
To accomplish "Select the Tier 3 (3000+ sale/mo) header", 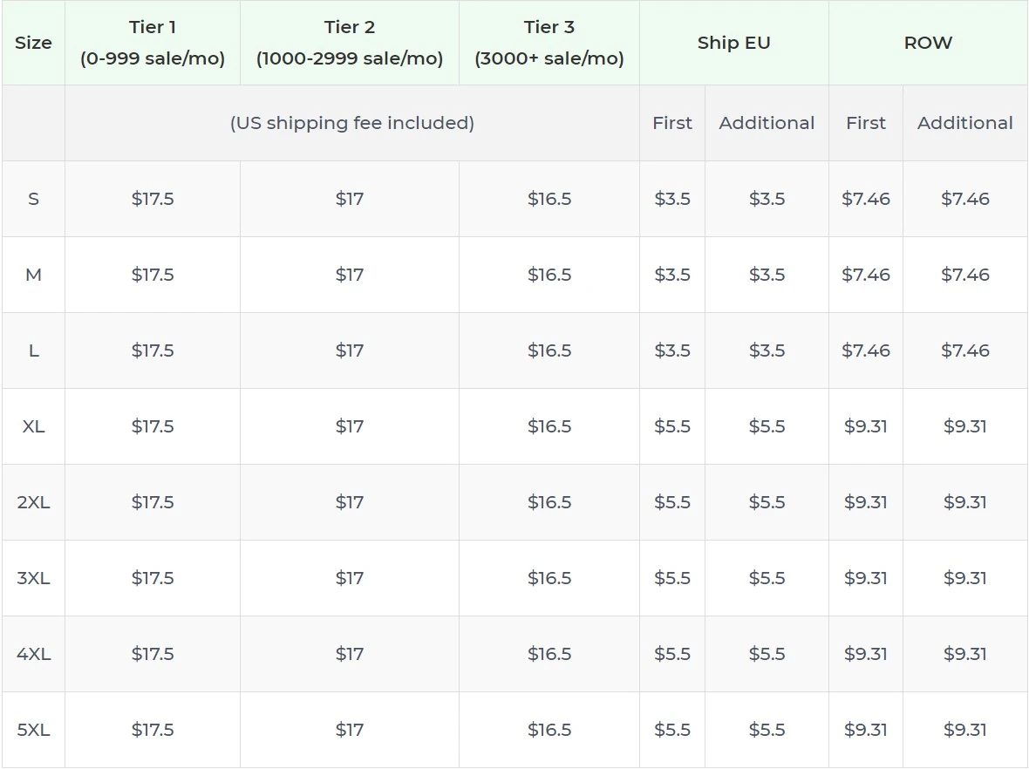I will point(549,43).
